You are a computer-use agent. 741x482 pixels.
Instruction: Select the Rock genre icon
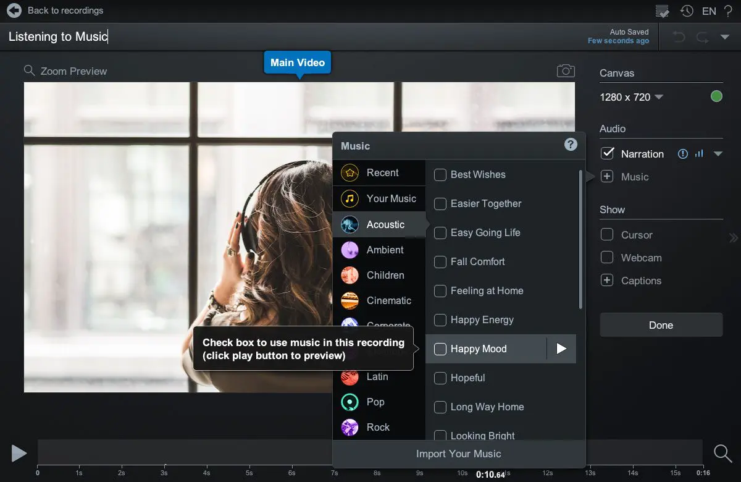click(349, 427)
